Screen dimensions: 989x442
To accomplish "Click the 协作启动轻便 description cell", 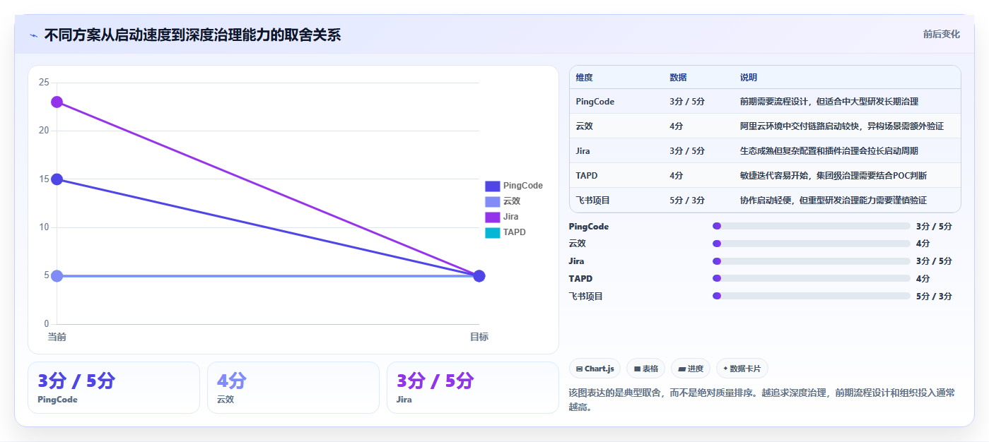I will point(833,201).
